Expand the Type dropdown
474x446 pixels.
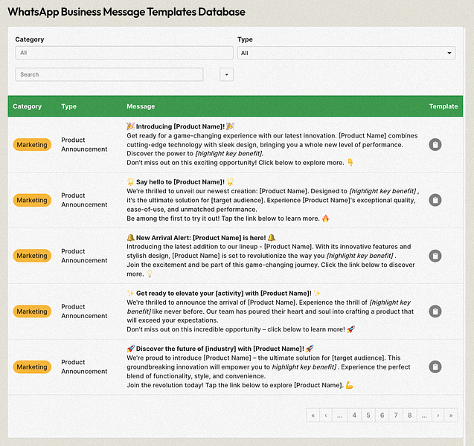(x=346, y=53)
